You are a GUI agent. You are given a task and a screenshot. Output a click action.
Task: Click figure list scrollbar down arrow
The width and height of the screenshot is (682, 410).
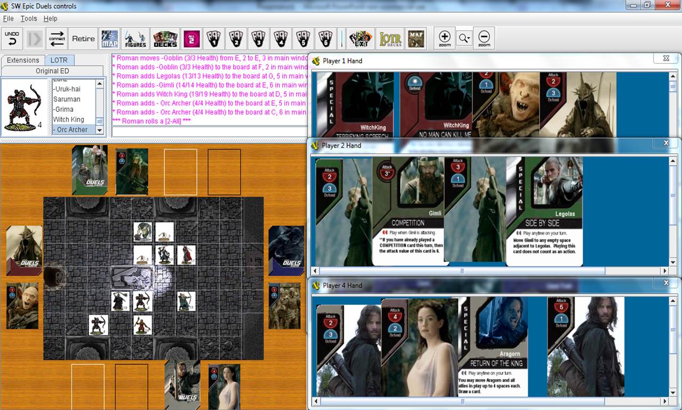click(99, 130)
